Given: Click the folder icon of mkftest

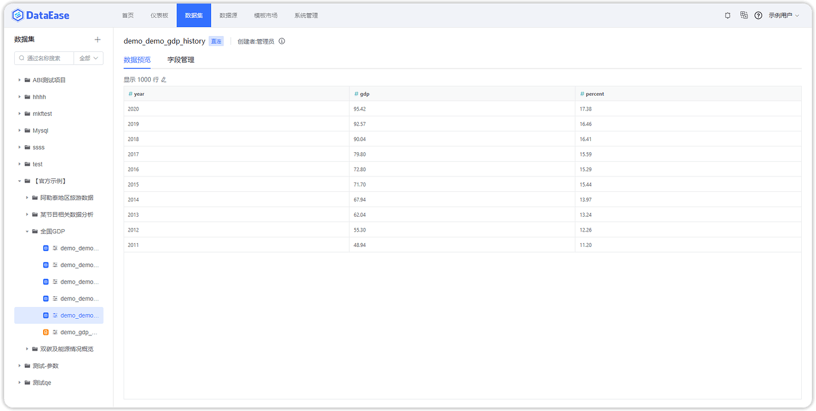Looking at the screenshot, I should pyautogui.click(x=27, y=113).
